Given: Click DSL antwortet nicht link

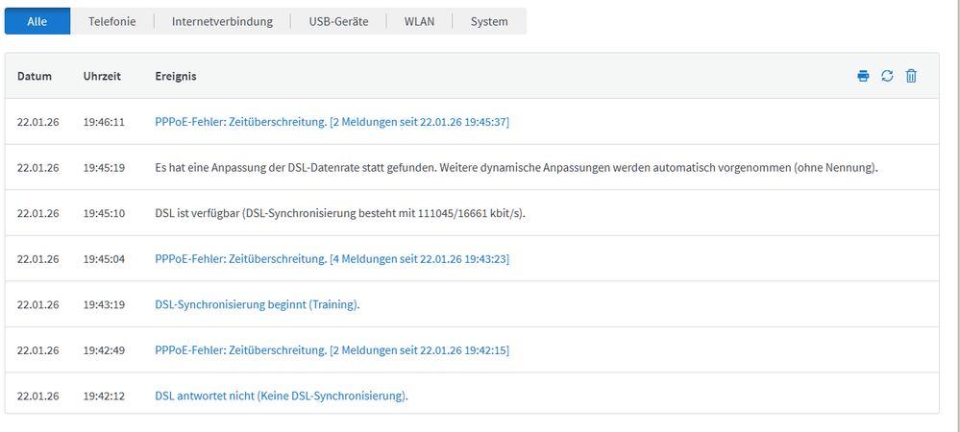Looking at the screenshot, I should [x=281, y=396].
